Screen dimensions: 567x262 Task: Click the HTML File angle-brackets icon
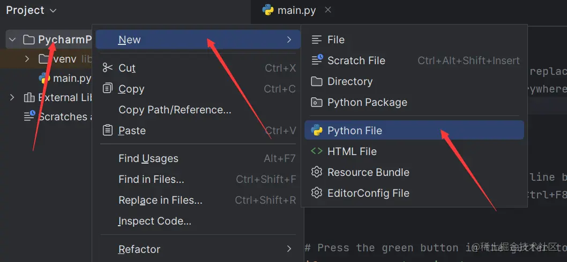click(316, 151)
